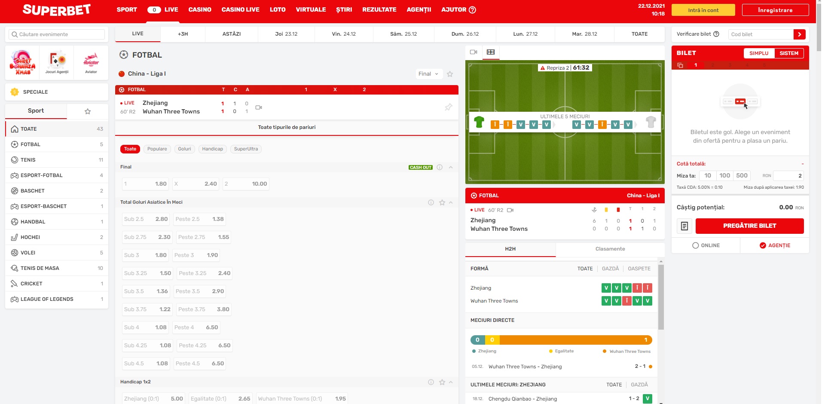Click the Înregistrare button
This screenshot has height=404, width=825.
click(775, 10)
